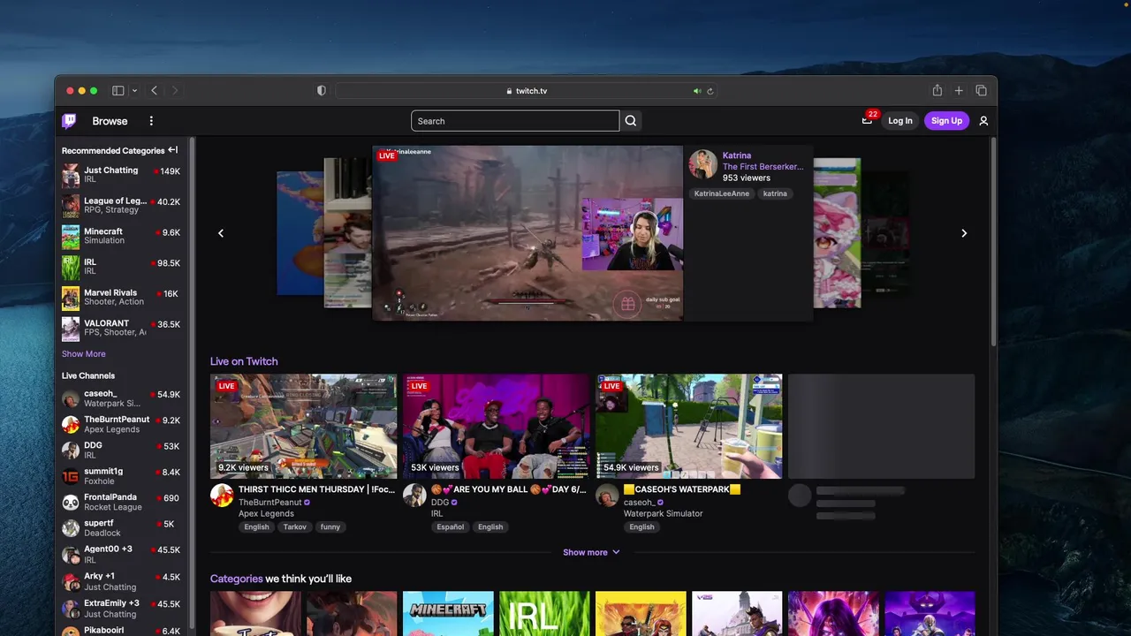Viewport: 1131px width, 636px height.
Task: Click the sub gift icon on featured stream
Action: pos(627,304)
